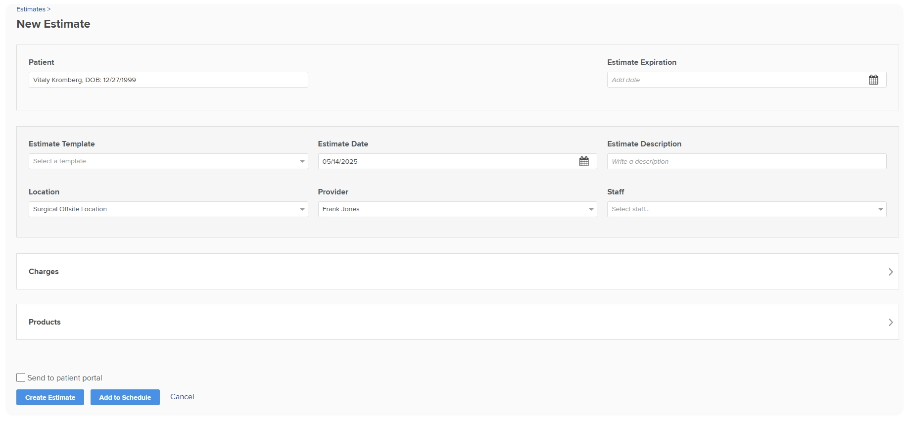Click the New Estimate page heading
Screen dimensions: 910x423
(x=53, y=24)
